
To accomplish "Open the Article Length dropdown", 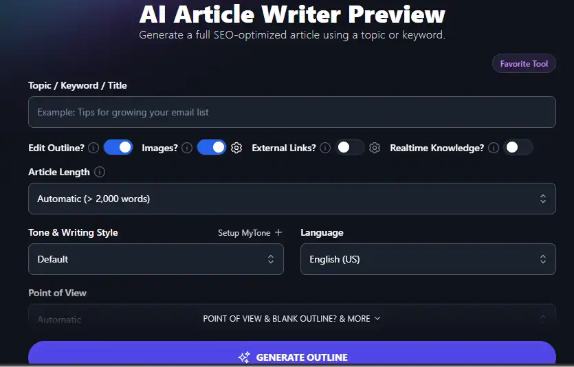I will tap(292, 199).
